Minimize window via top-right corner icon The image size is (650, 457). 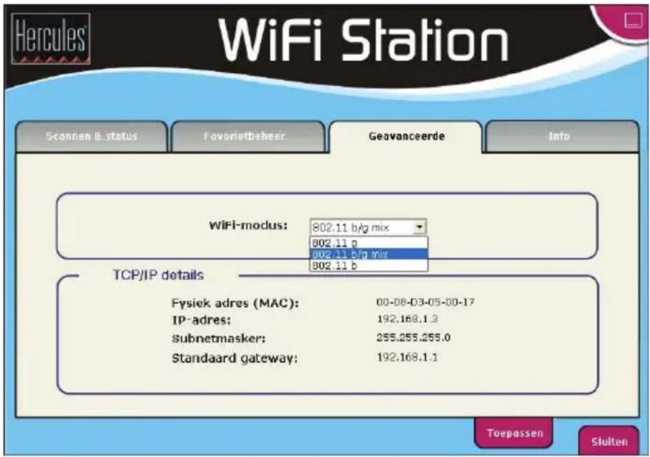click(x=633, y=21)
